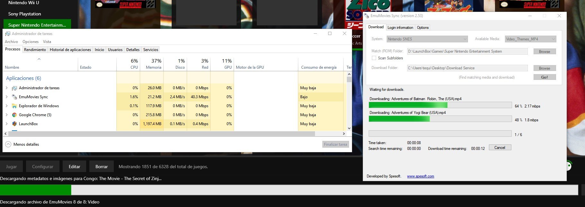Screen dimensions: 585x207
Task: Switch to the Rendimiento tab
Action: (35, 50)
